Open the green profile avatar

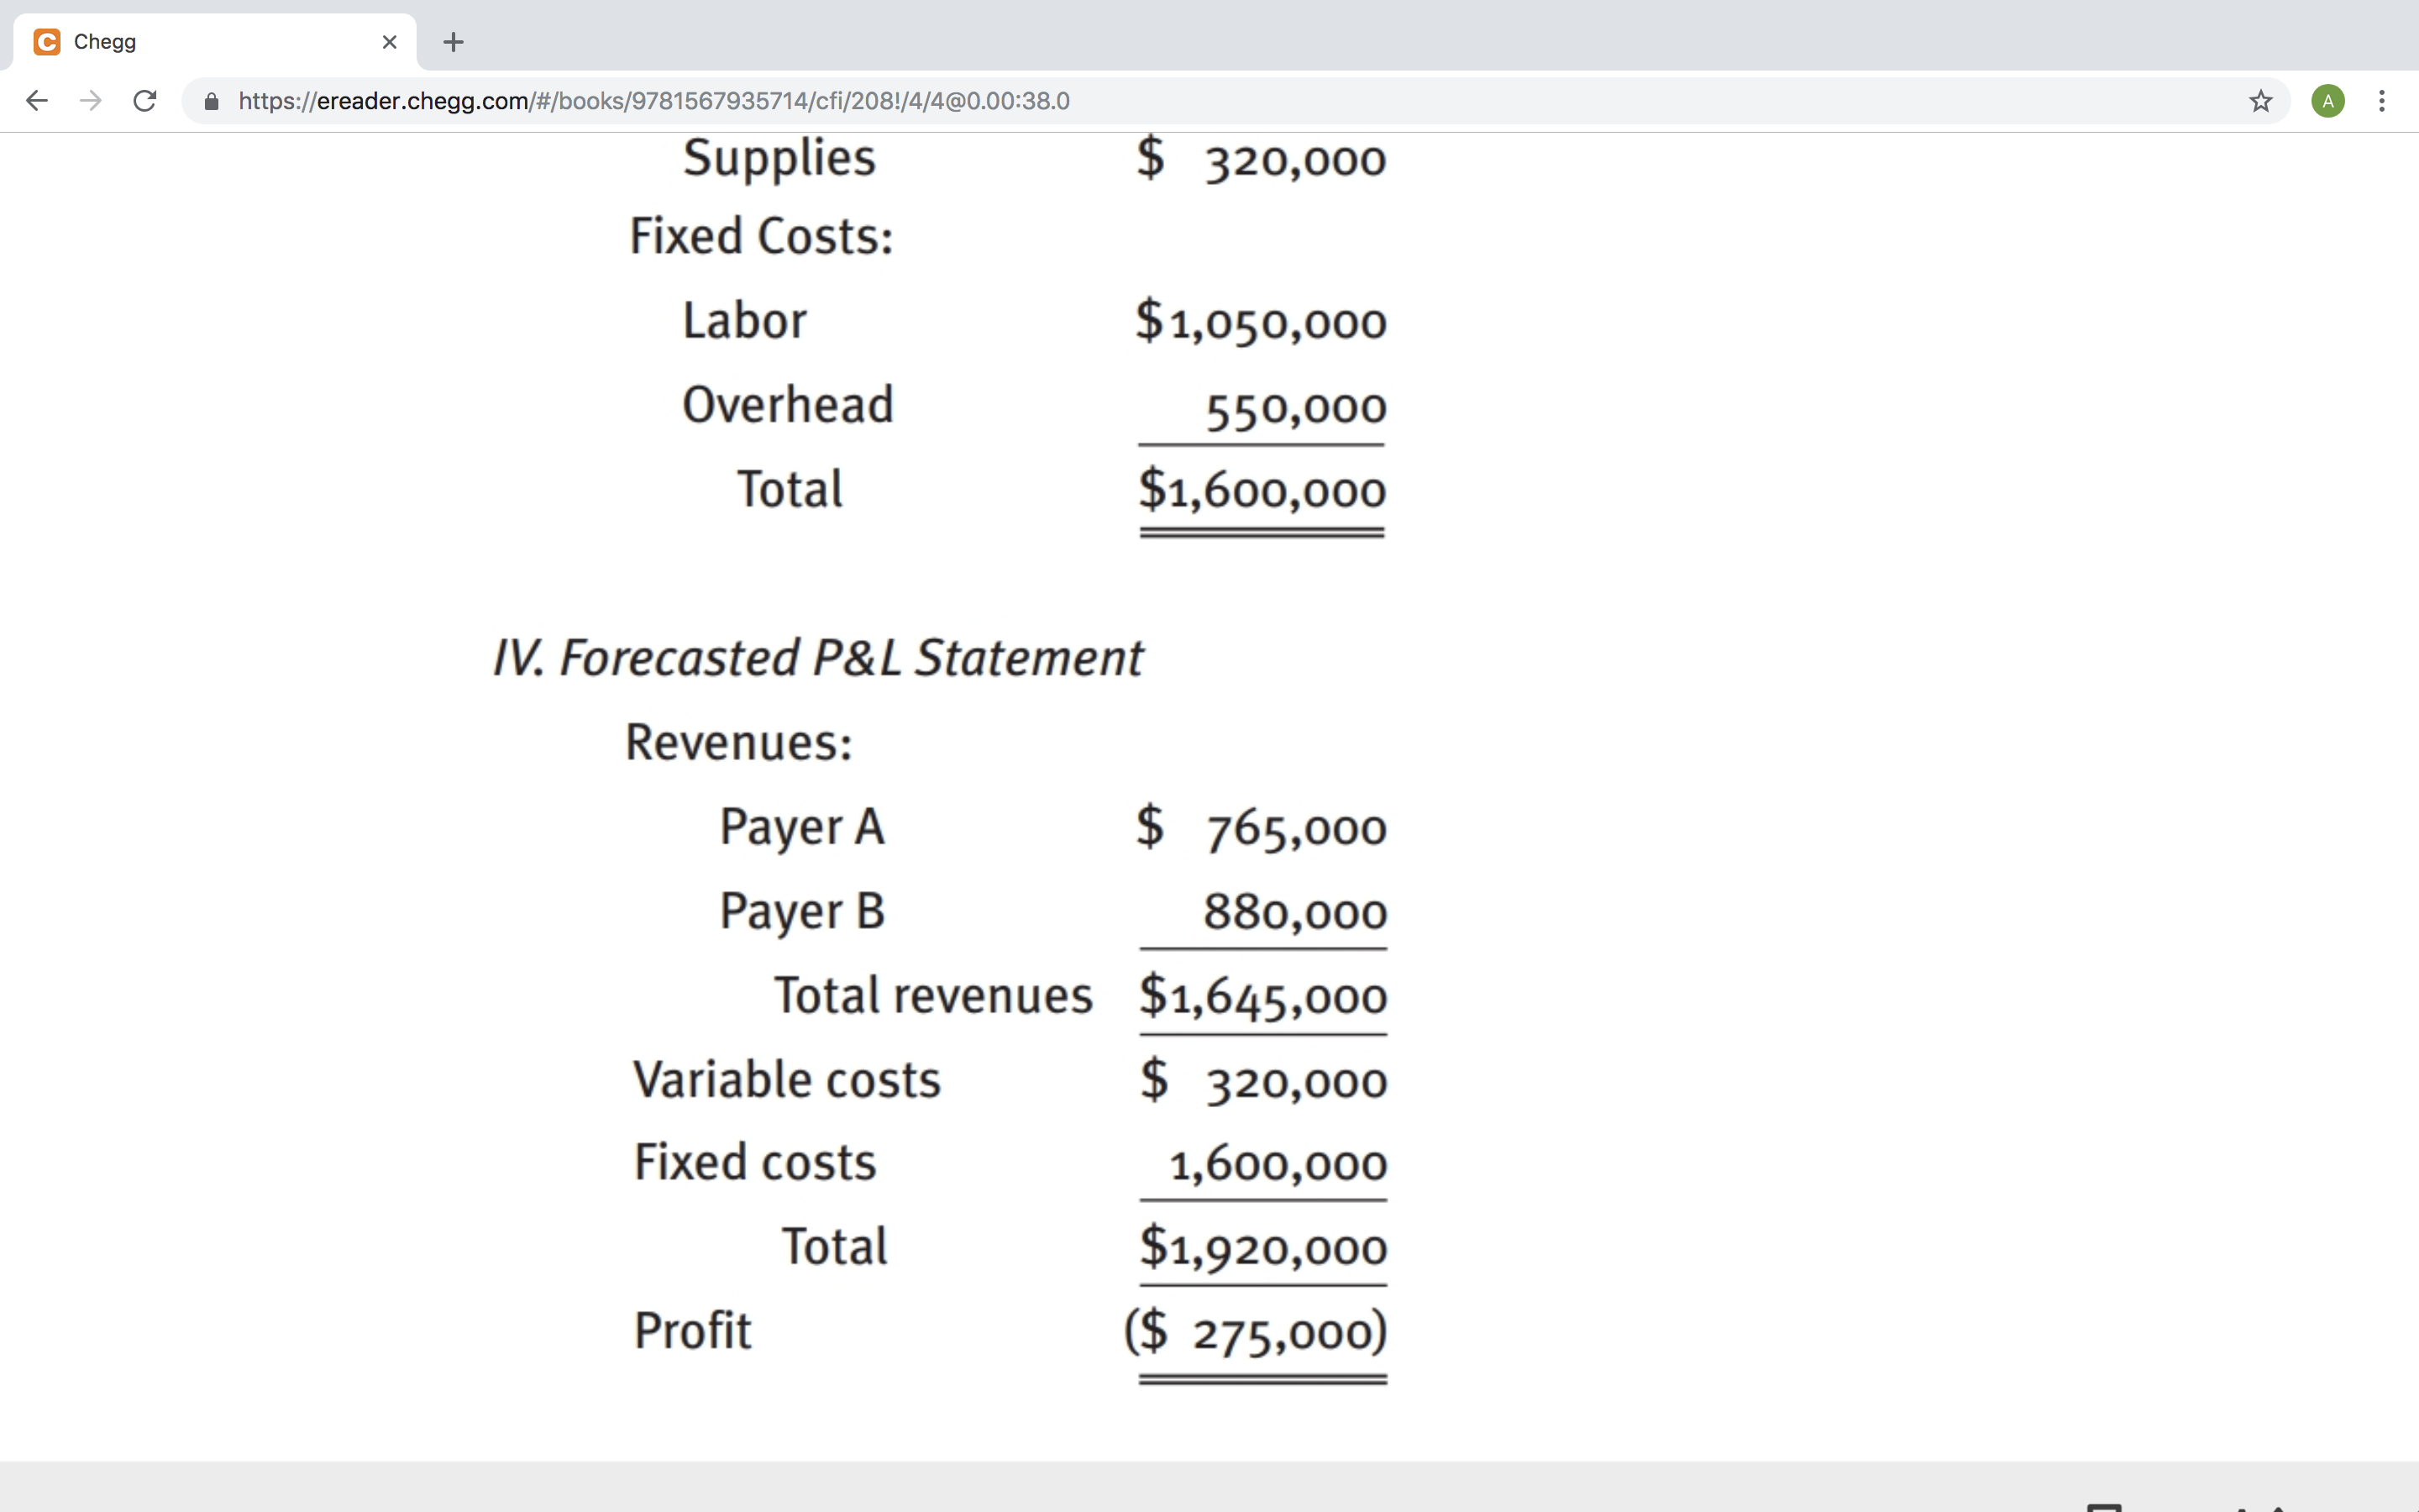2328,101
